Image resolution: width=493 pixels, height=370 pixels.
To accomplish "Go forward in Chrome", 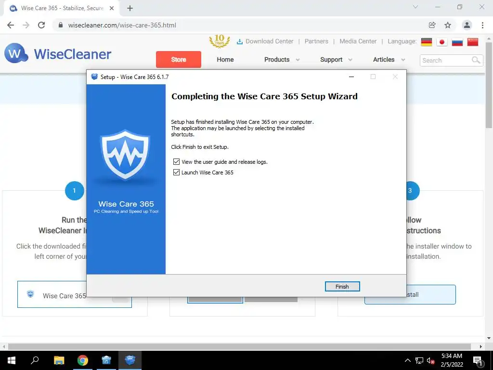I will 26,25.
